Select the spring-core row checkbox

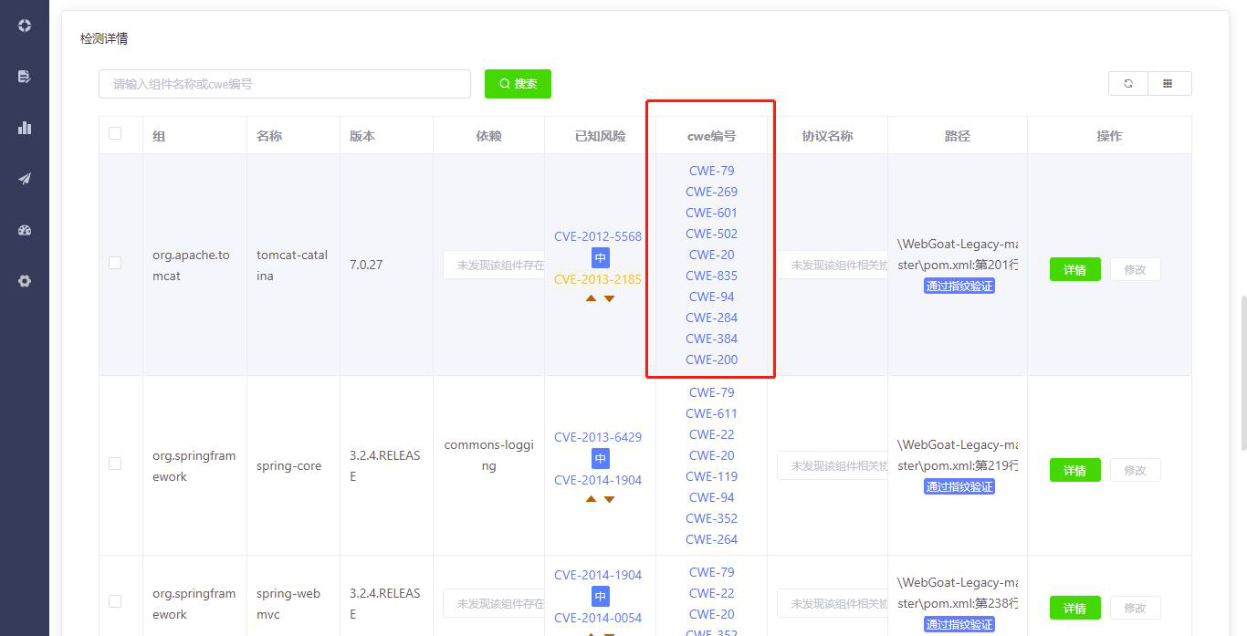[x=115, y=464]
